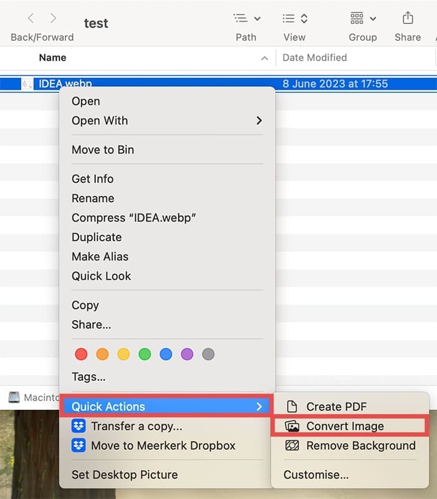
Task: Click the Create PDF document icon
Action: point(292,407)
